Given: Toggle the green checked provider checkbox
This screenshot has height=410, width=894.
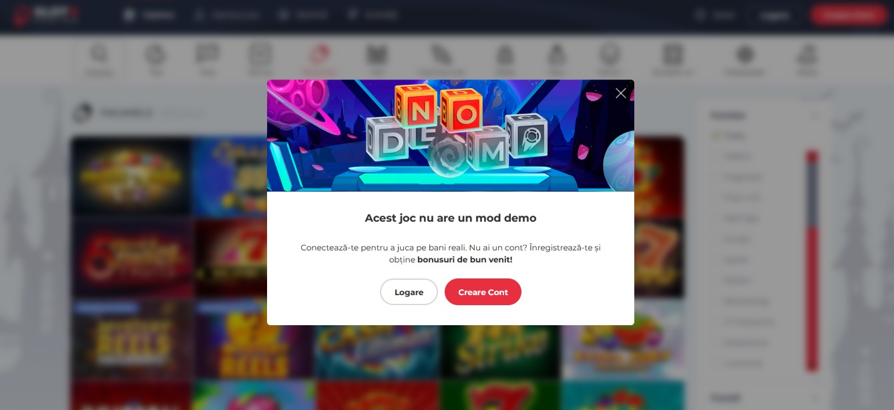Looking at the screenshot, I should (716, 136).
